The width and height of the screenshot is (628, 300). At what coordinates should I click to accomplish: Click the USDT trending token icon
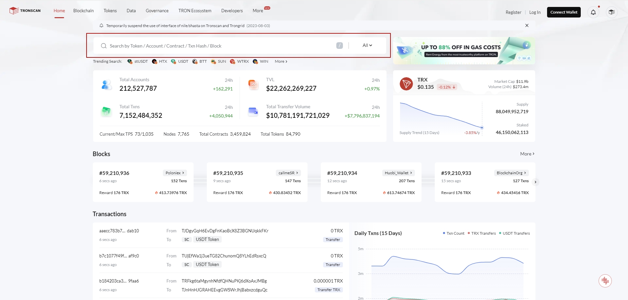tap(173, 61)
